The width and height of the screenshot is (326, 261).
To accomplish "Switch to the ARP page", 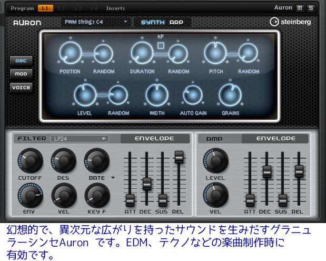I will point(176,22).
